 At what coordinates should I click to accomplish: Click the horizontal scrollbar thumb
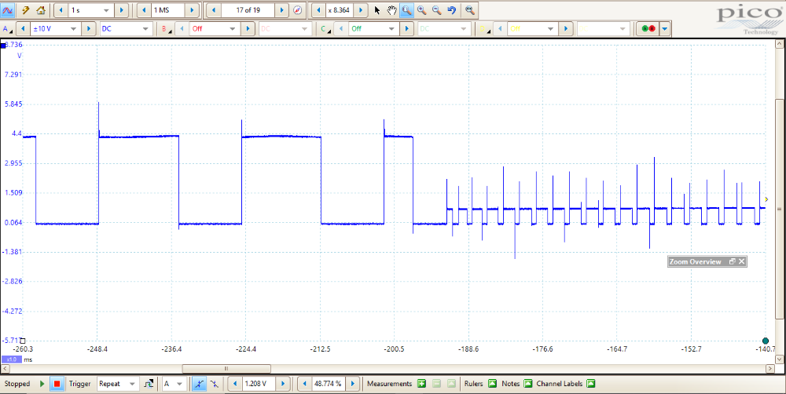(x=226, y=368)
